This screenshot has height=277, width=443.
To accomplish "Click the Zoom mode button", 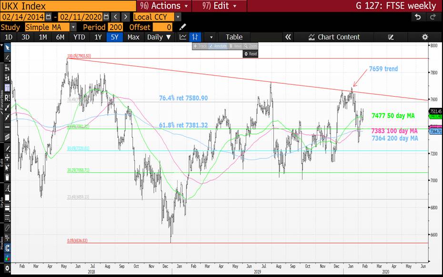I will (x=251, y=46).
